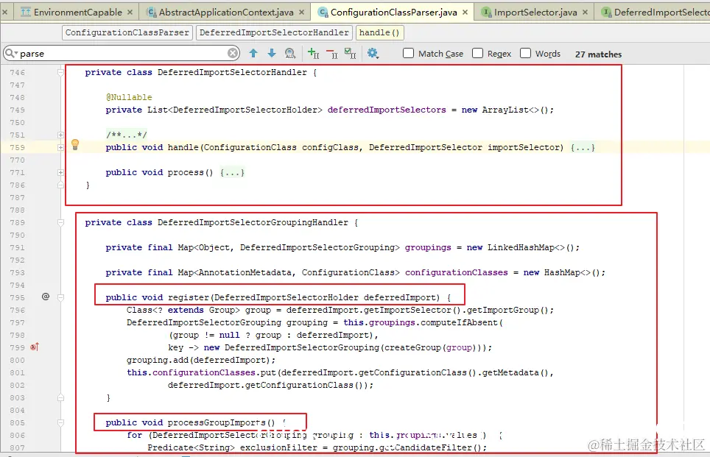Click the folded /**...*/ comment text
The image size is (710, 457).
pos(127,135)
